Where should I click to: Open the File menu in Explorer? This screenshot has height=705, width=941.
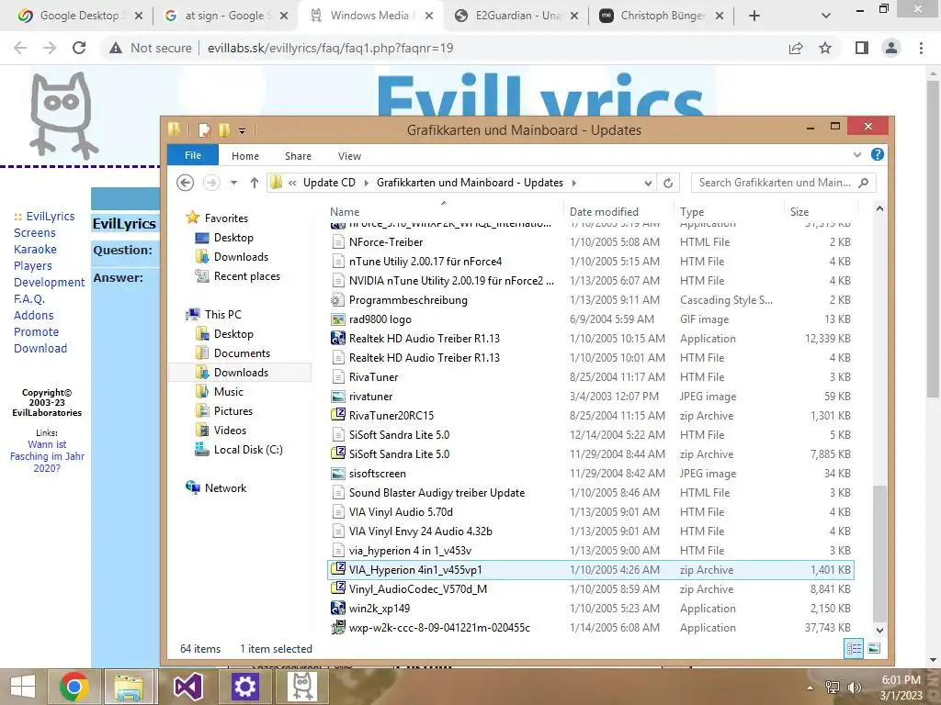193,155
